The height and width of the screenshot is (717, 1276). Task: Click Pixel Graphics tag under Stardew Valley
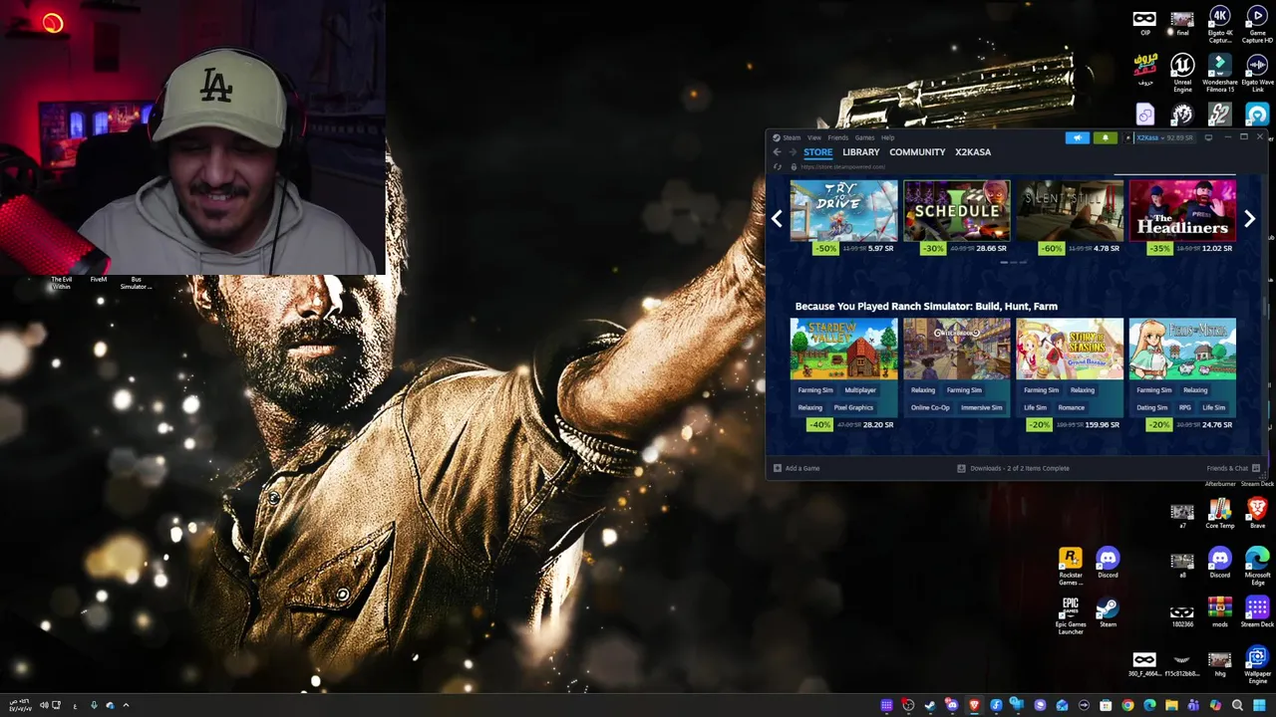[x=853, y=407]
